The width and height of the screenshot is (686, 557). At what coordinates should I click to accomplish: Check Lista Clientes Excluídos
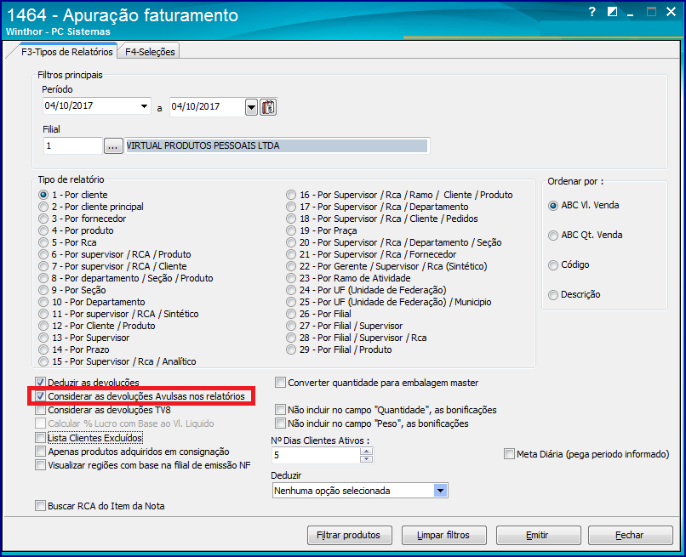(x=40, y=438)
